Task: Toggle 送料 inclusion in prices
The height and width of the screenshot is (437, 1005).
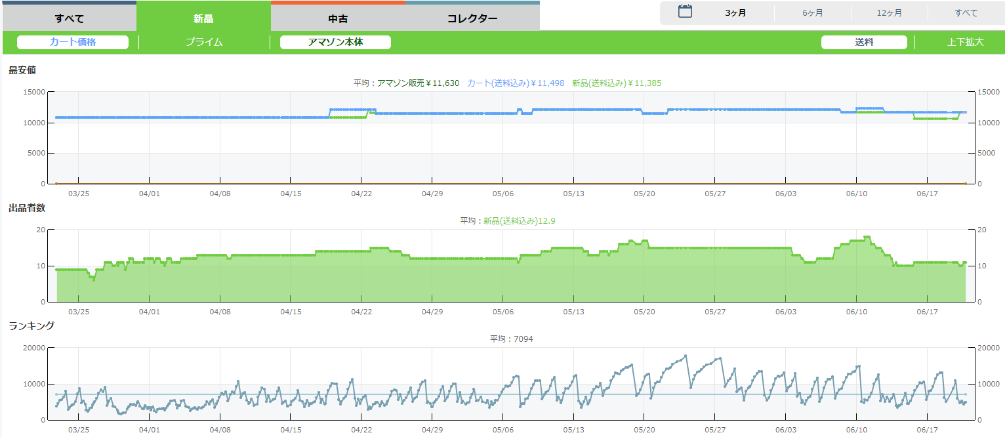Action: (864, 42)
